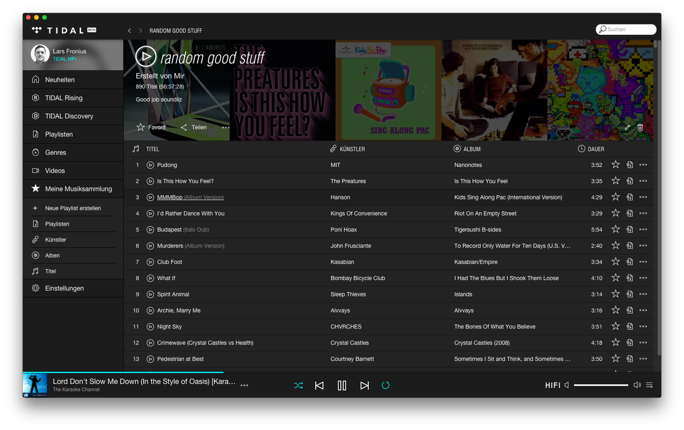Share playlist via Teilen
This screenshot has height=430, width=684.
[194, 128]
